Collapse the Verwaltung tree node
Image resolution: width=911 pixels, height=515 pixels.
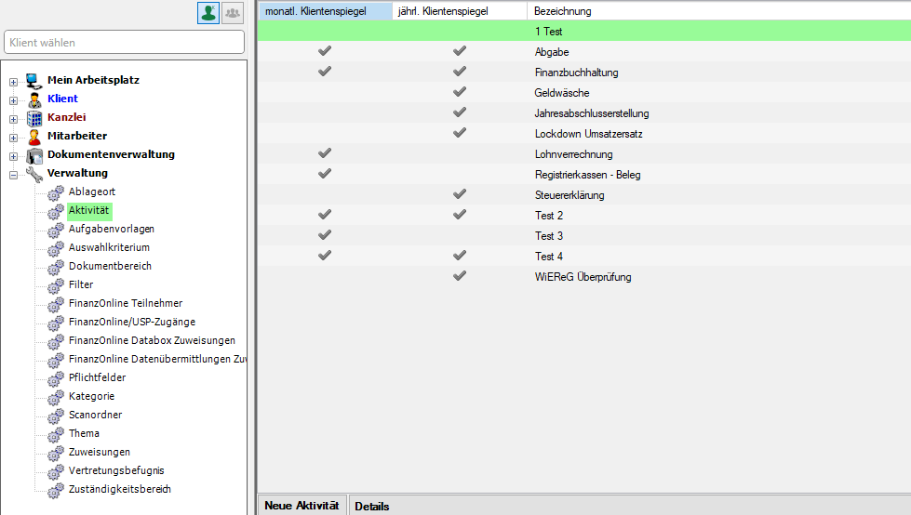coord(14,174)
